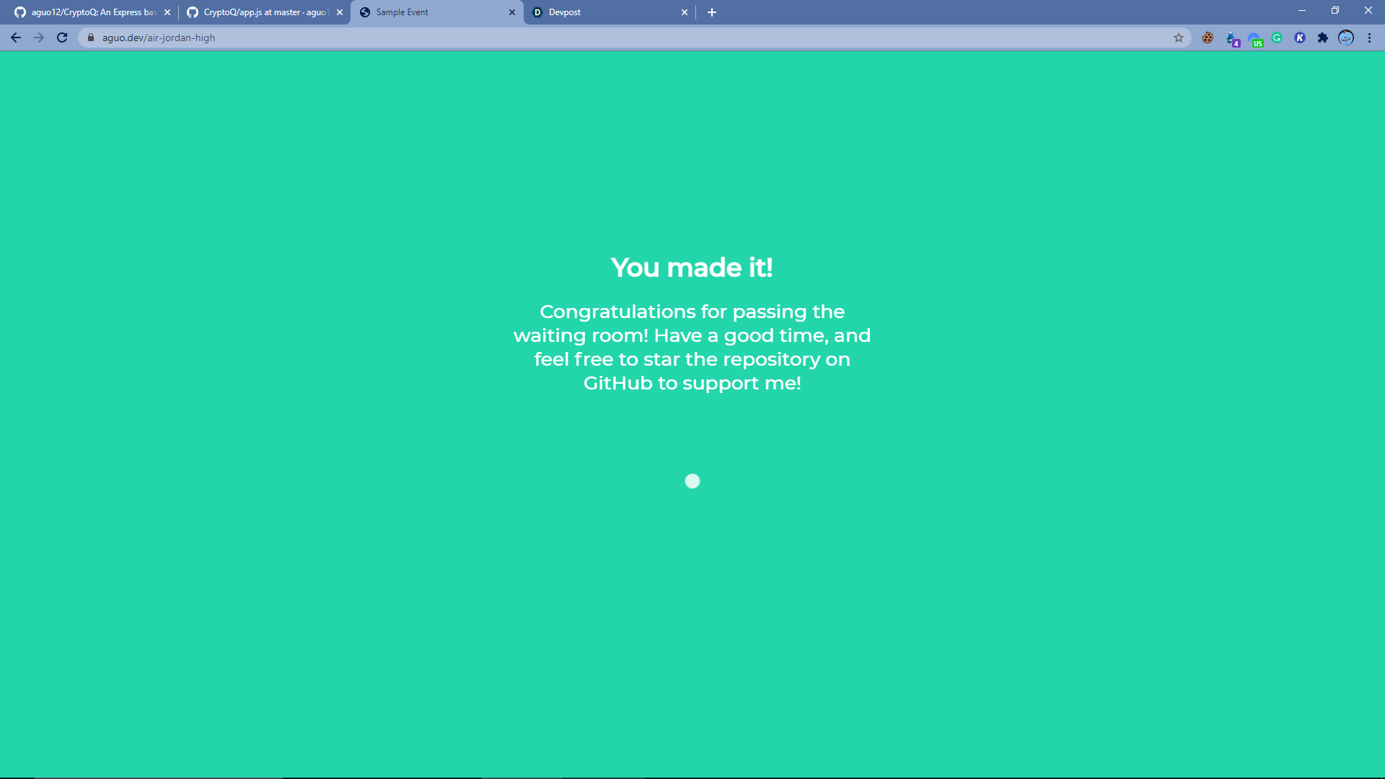The image size is (1385, 779).
Task: Click the Grammarly extension icon
Action: (1277, 38)
